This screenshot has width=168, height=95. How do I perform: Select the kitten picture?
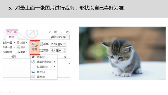(122, 53)
